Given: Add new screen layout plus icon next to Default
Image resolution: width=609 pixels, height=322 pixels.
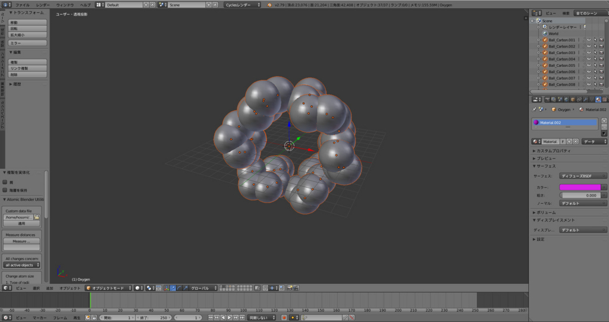Looking at the screenshot, I should [146, 5].
